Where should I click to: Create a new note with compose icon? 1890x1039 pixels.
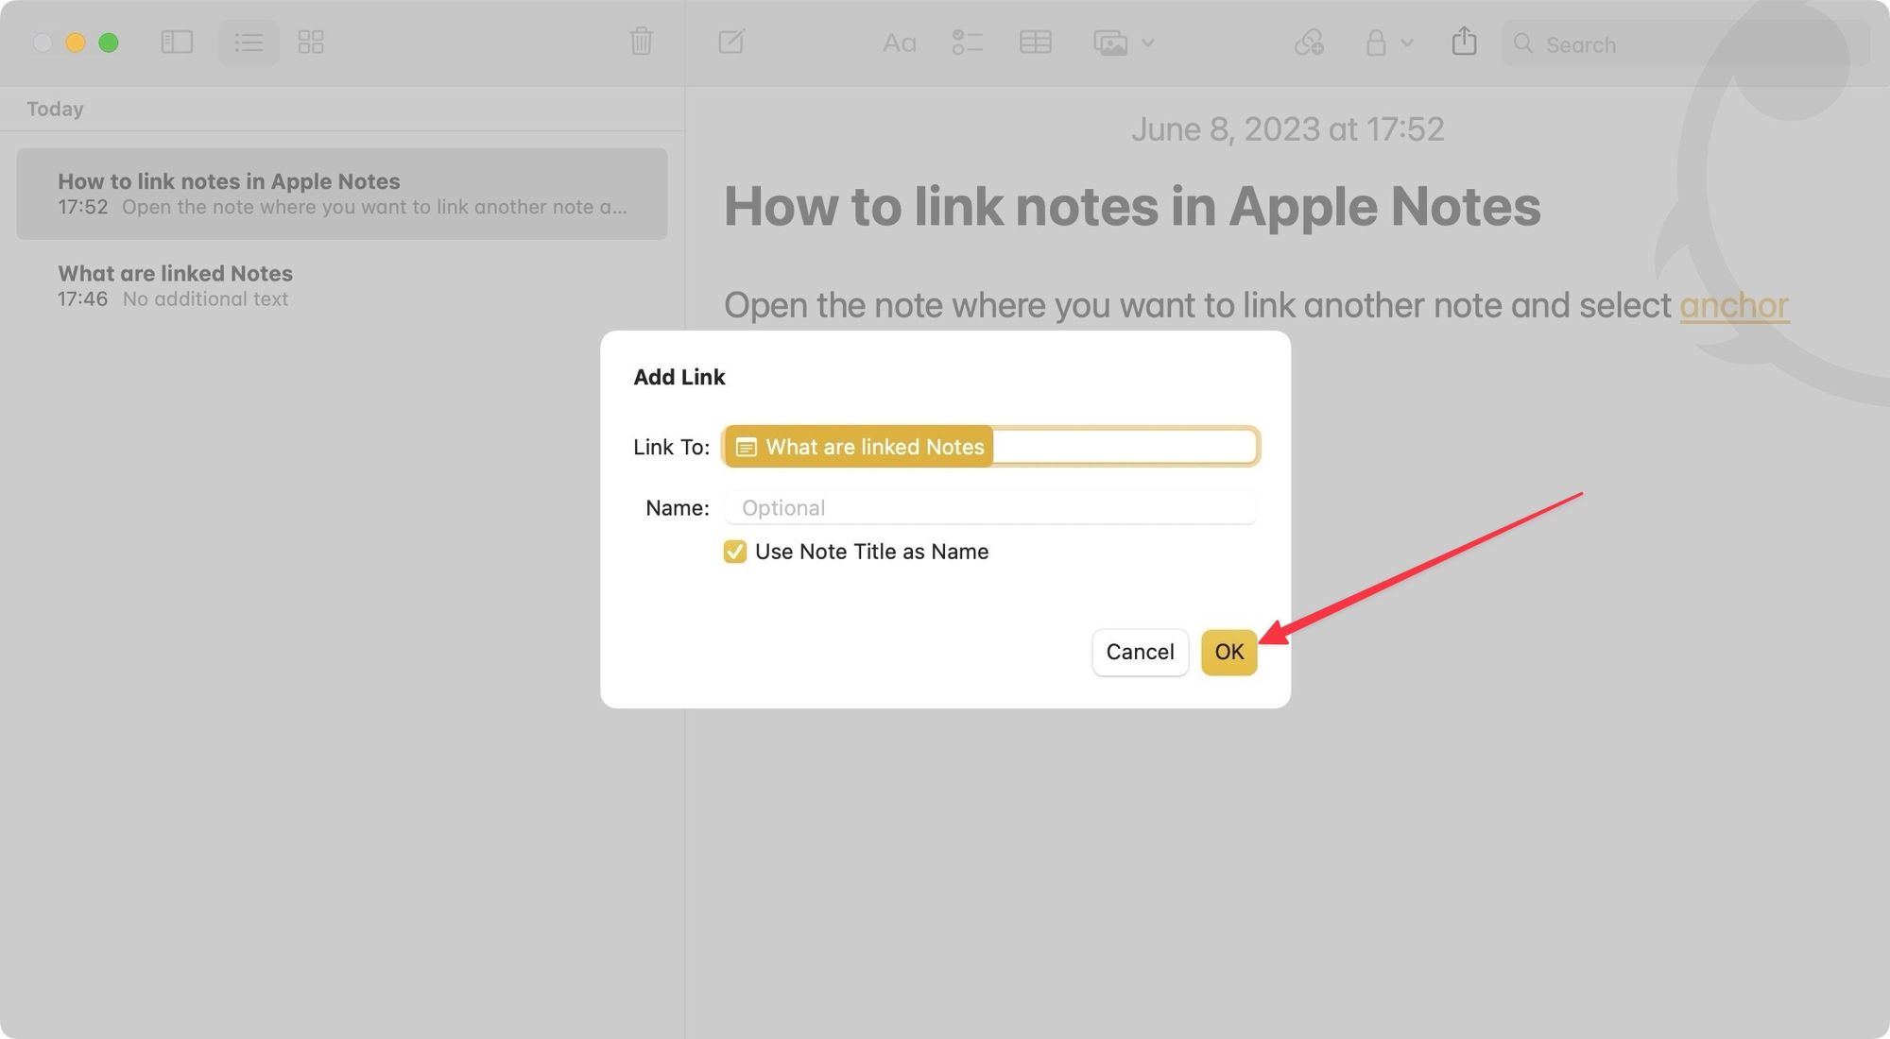(x=731, y=42)
